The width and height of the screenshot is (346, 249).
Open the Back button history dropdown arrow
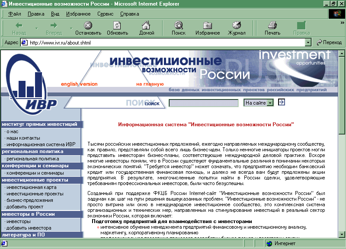(x=36, y=29)
